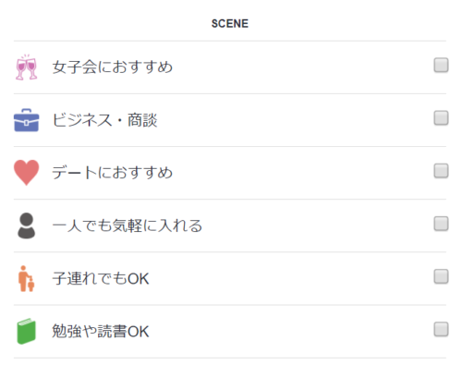
Task: Click the green book icon
Action: (27, 331)
